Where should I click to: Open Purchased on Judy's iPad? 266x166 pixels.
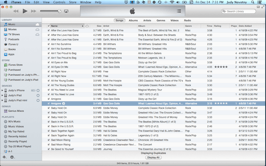click(23, 80)
